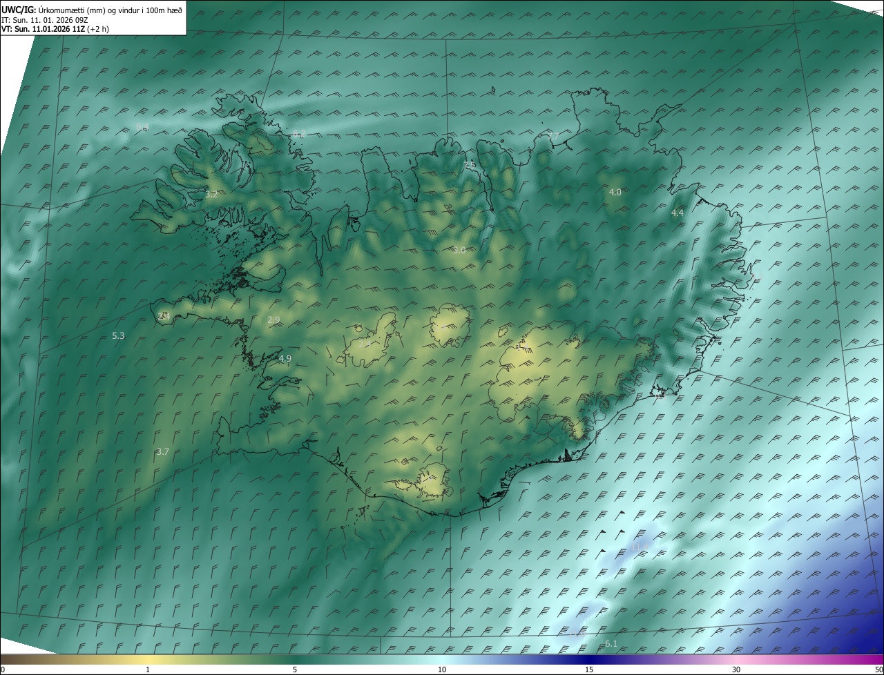The width and height of the screenshot is (884, 675).
Task: Click the 8.4 value label on the map
Action: pyautogui.click(x=142, y=126)
